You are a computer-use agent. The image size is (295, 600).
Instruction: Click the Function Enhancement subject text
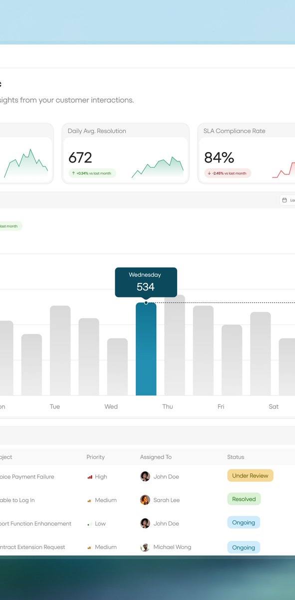pos(35,524)
